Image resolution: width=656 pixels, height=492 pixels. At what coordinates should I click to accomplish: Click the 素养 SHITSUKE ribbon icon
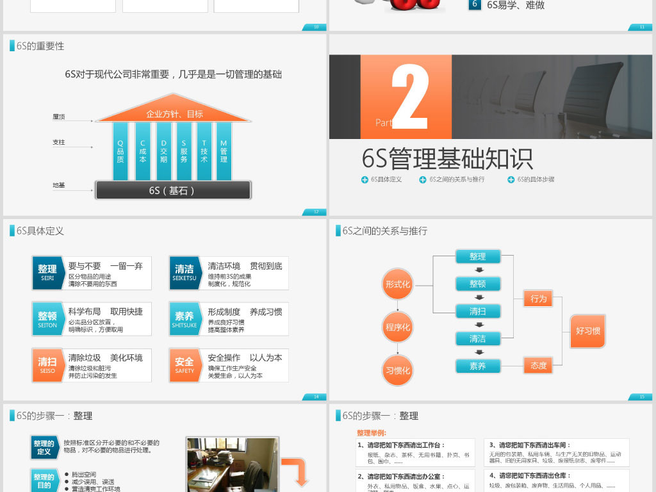tap(185, 318)
